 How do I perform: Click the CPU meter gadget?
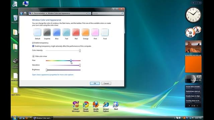[193, 32]
